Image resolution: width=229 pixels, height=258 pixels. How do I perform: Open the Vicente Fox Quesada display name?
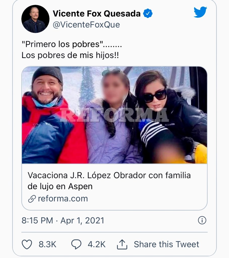click(x=96, y=14)
